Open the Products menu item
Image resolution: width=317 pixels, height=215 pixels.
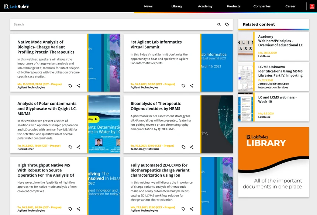234,7
